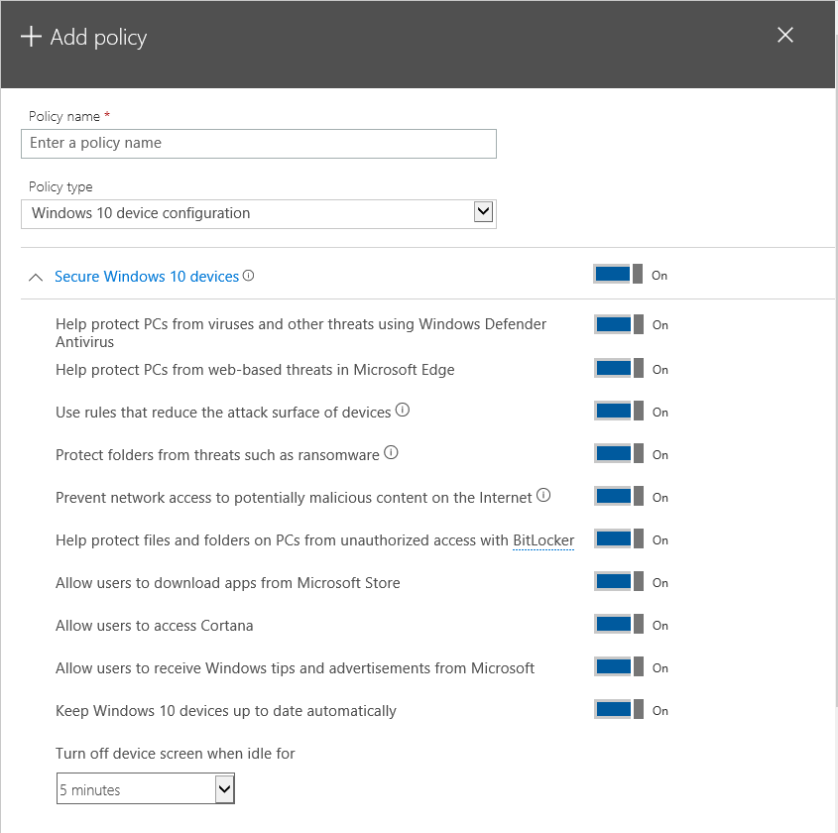Toggle keep Windows 10 devices up to date
This screenshot has height=833, width=838.
coord(619,710)
